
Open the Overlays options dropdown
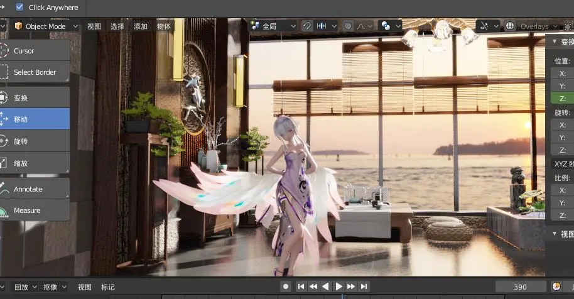pos(538,26)
